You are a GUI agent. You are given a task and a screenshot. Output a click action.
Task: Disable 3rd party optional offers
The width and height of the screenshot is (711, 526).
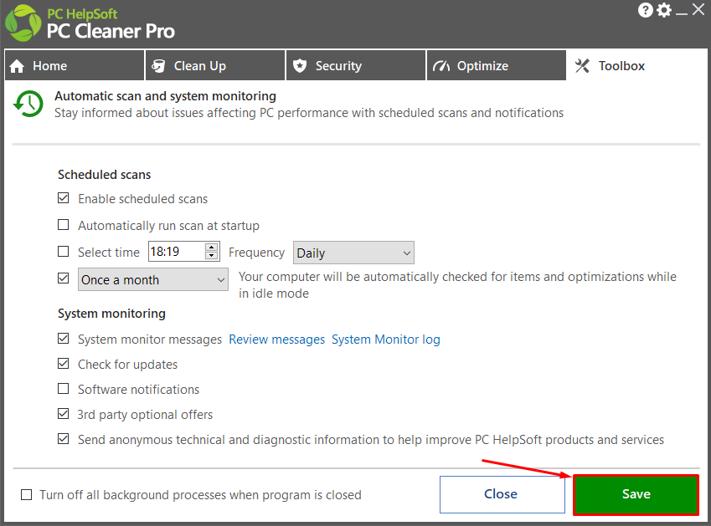64,414
